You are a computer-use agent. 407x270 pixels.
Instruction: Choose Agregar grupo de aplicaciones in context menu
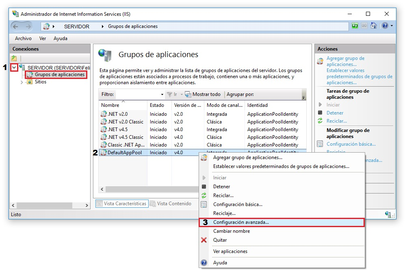tap(281, 157)
